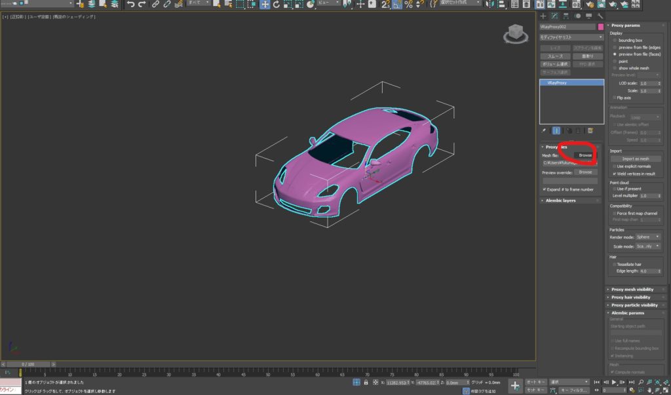Image resolution: width=671 pixels, height=395 pixels.
Task: Click the Import as mesh button
Action: [635, 159]
